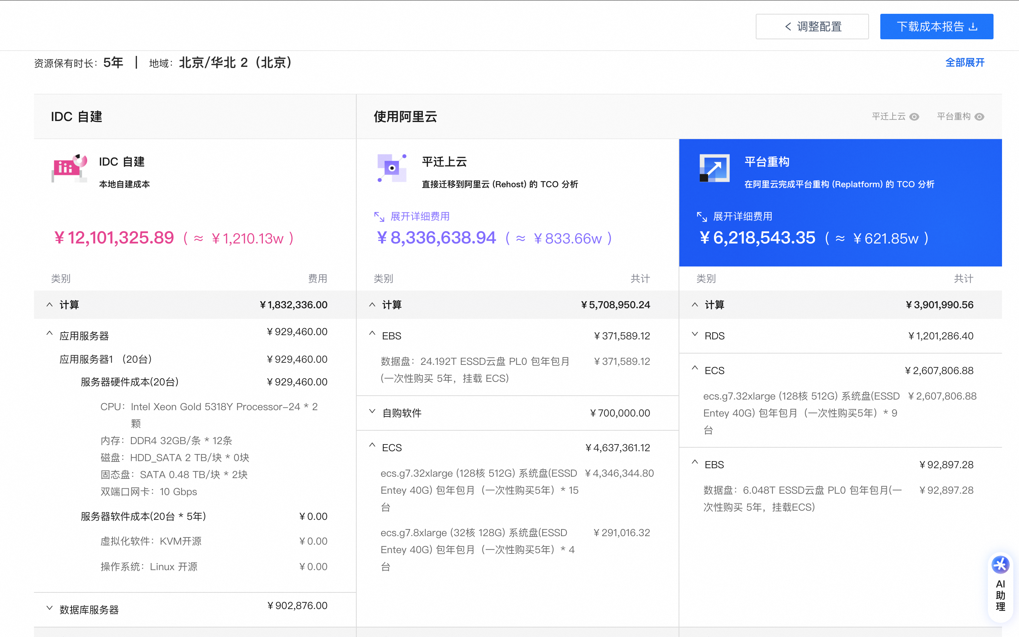Viewport: 1019px width, 637px height.
Task: Click download icon on 下载成本报告 button
Action: click(973, 27)
